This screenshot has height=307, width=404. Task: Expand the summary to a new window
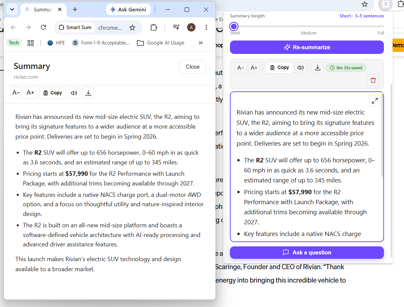coord(375,100)
